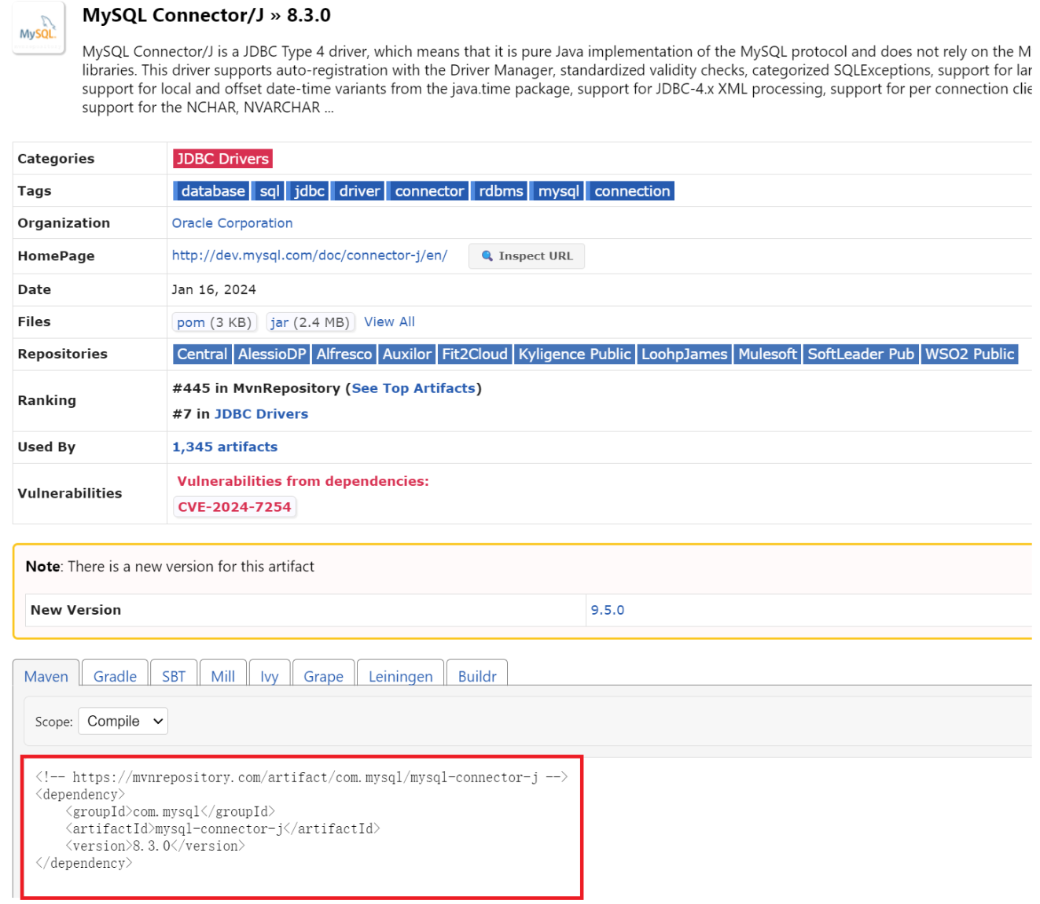Viewport: 1040px width, 904px height.
Task: Open the Kyligence Public repository link
Action: [575, 355]
